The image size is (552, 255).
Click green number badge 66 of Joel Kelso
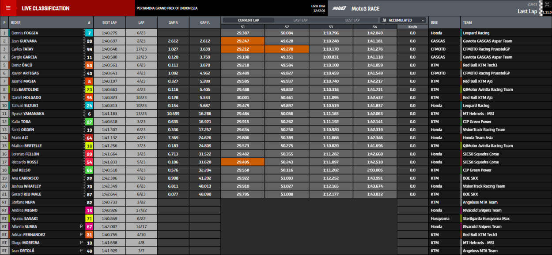point(89,170)
